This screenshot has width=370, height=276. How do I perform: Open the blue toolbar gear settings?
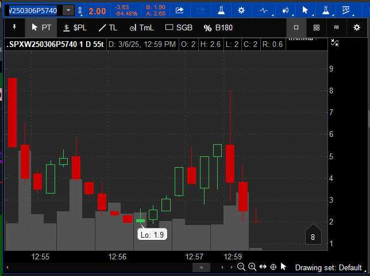point(241,10)
